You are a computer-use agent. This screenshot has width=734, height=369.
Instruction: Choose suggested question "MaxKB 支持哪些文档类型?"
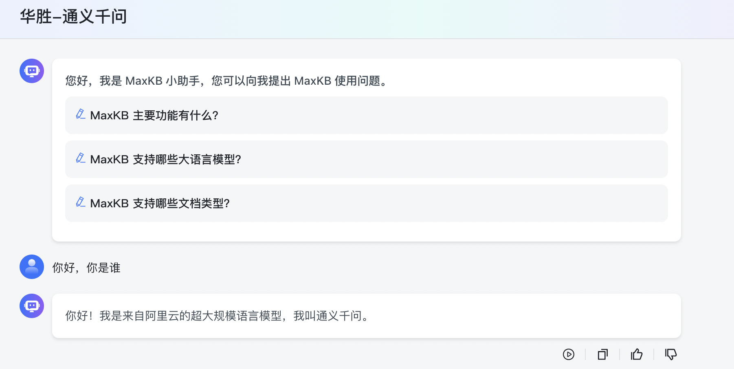pyautogui.click(x=160, y=204)
